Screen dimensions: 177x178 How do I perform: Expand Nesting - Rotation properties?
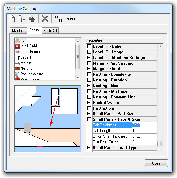click(x=89, y=80)
